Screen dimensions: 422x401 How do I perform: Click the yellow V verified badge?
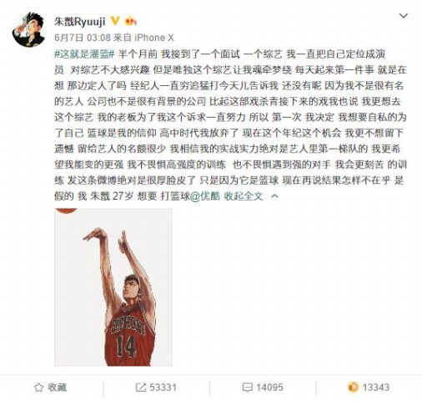[x=115, y=21]
